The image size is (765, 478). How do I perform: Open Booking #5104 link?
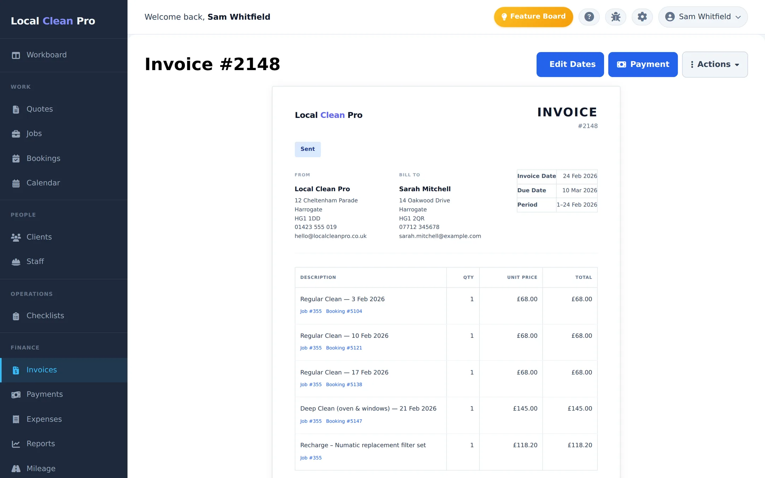click(344, 311)
